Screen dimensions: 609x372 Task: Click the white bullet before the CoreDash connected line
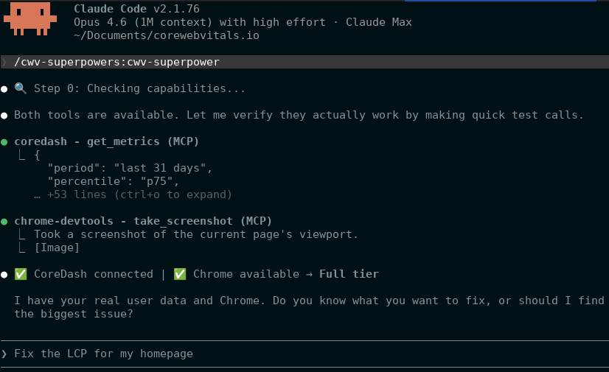(x=4, y=275)
